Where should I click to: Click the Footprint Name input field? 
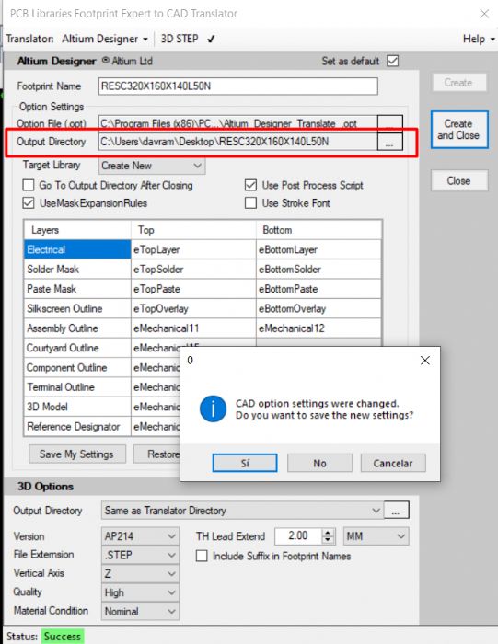coord(237,86)
